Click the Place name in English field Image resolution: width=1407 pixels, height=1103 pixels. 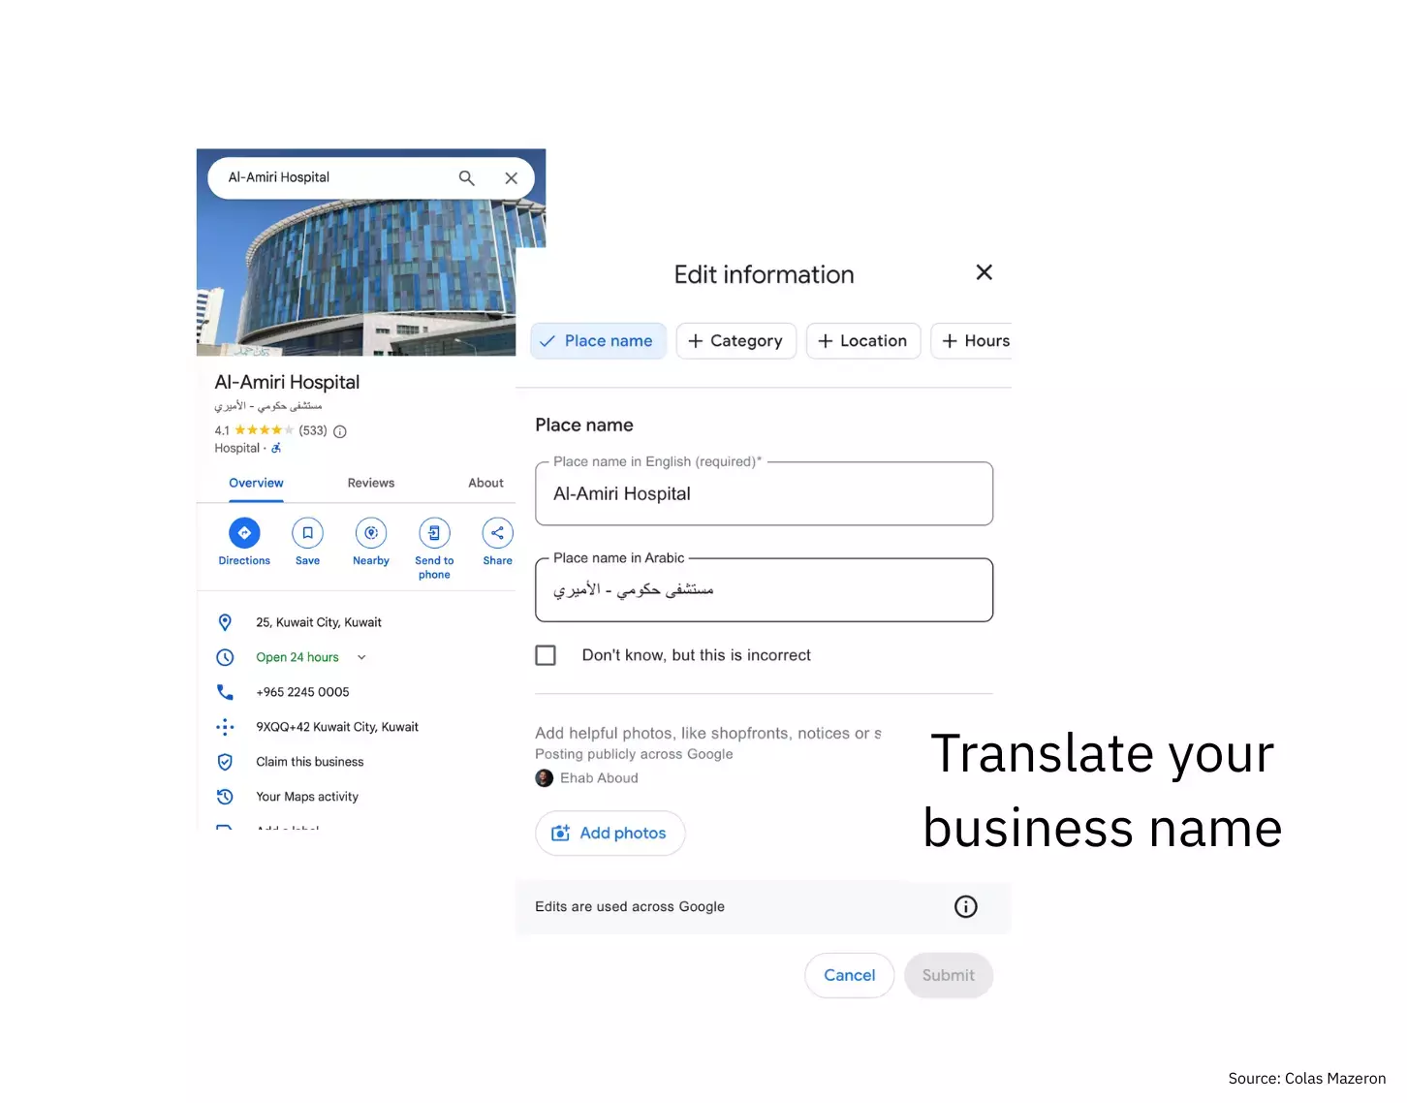[764, 493]
